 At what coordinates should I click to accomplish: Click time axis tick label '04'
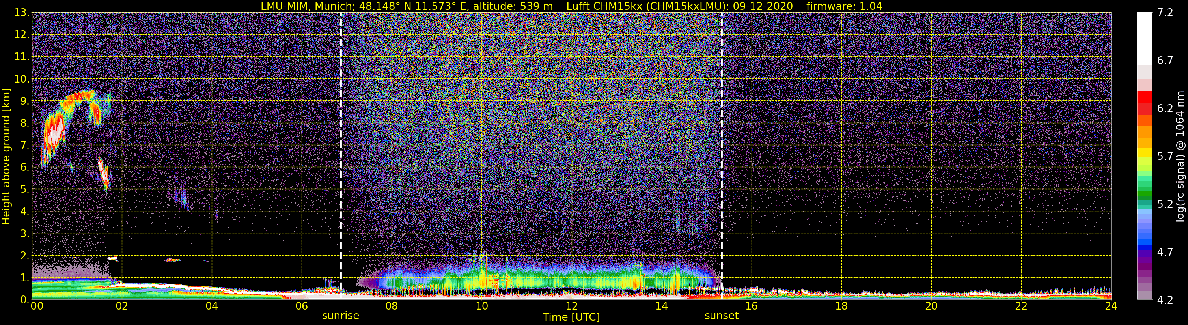[212, 306]
